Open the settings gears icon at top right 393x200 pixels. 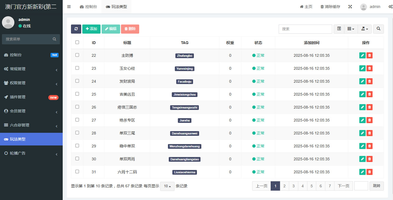tap(390, 7)
